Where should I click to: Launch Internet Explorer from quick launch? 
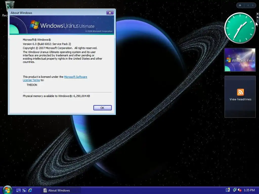coord(30,190)
